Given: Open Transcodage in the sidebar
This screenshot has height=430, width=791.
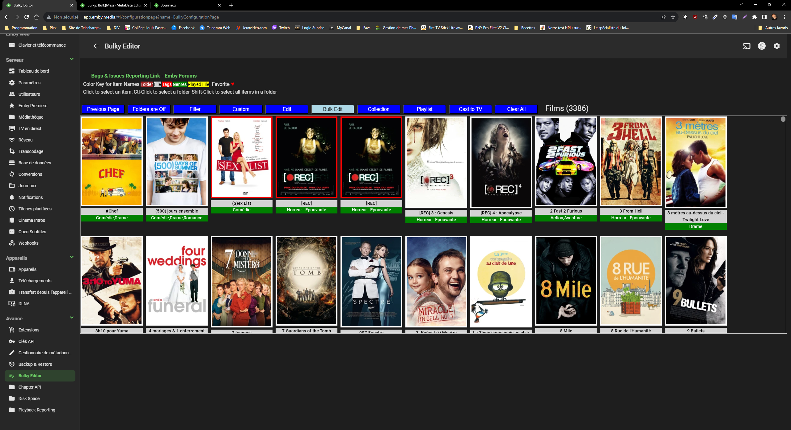Looking at the screenshot, I should [x=31, y=151].
